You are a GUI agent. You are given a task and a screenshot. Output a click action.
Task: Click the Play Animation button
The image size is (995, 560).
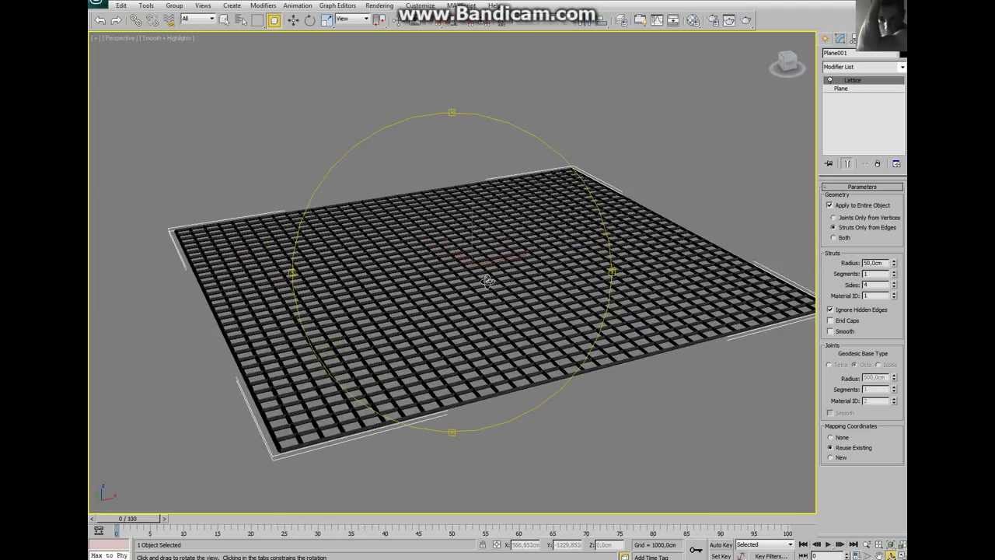coord(828,545)
